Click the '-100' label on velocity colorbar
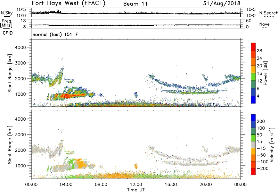 click(x=263, y=162)
